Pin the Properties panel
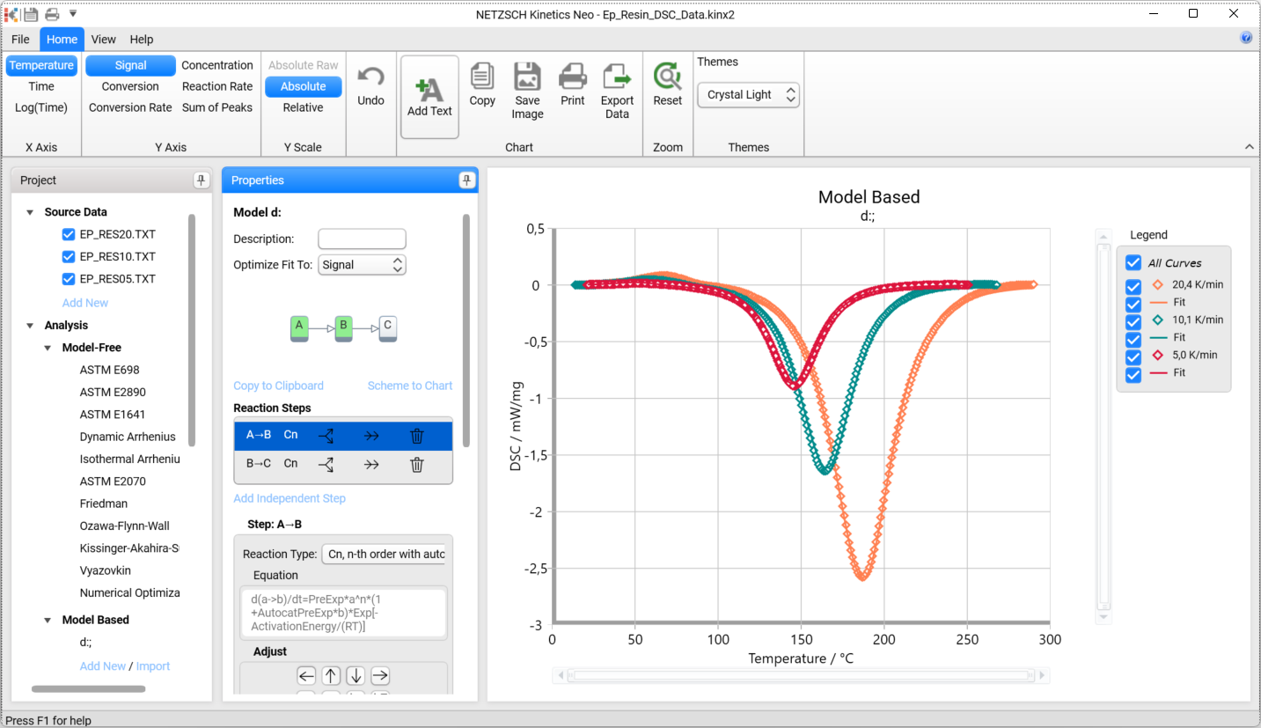 point(466,180)
